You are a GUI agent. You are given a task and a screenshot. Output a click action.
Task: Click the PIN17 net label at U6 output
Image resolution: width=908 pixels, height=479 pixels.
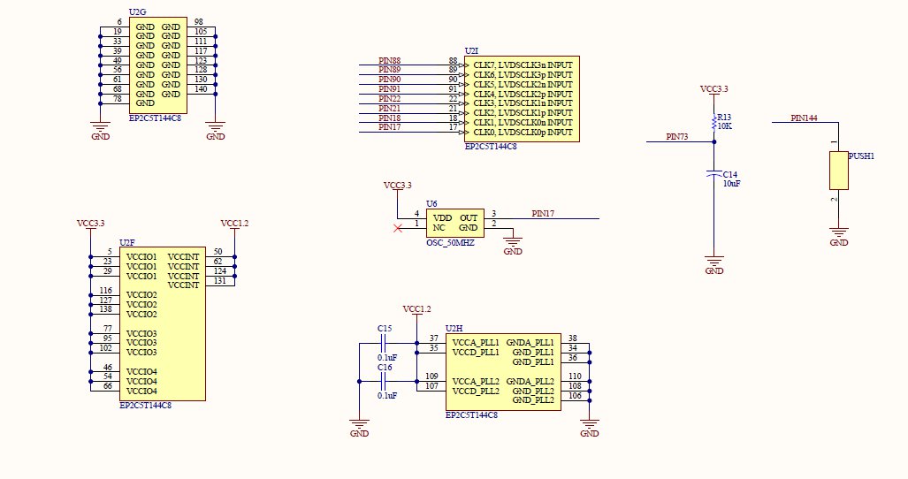(543, 214)
